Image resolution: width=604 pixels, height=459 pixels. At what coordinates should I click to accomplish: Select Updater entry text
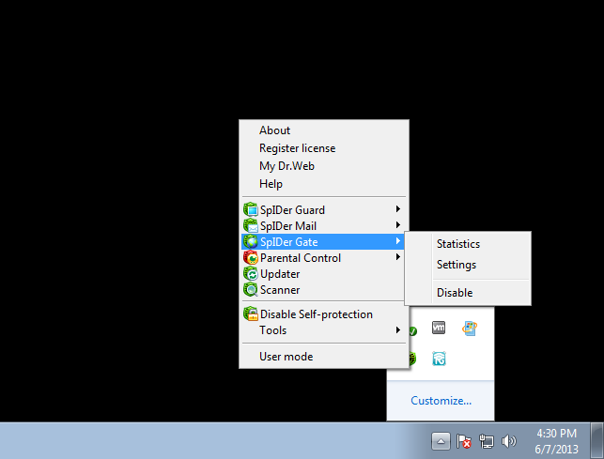click(280, 274)
